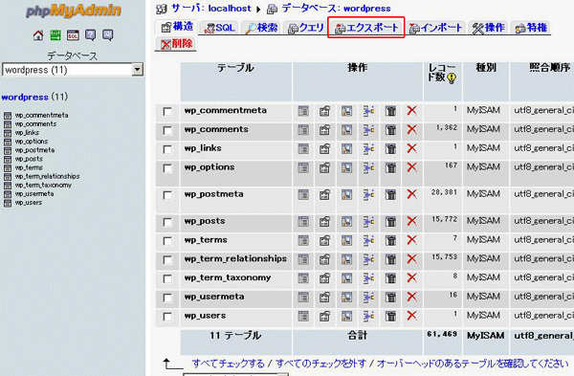Browse the wp_commentmeta table icon
574x376 pixels.
[x=303, y=111]
